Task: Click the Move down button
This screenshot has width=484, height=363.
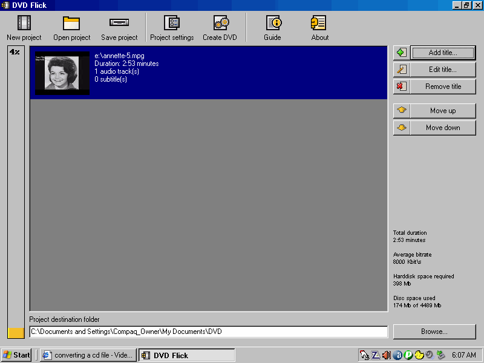Action: (443, 128)
